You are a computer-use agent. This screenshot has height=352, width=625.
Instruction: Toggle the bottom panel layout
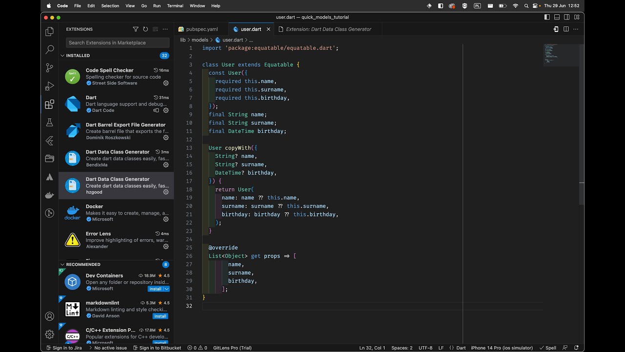[557, 17]
